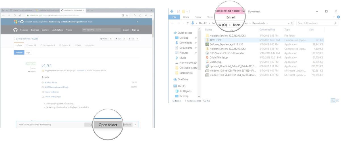Select the Tags button
The image size is (341, 141).
point(28,53)
